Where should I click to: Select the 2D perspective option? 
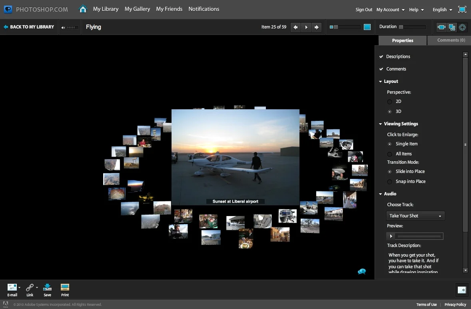389,102
